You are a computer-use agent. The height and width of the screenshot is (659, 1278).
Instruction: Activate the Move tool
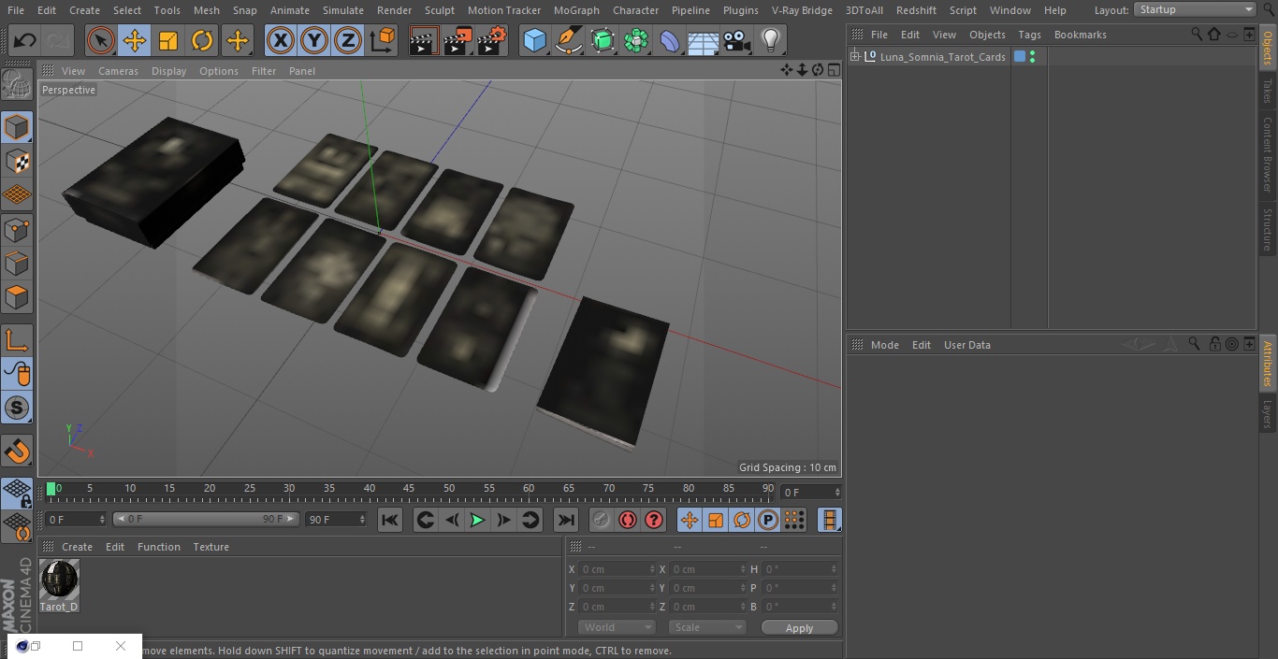point(135,40)
